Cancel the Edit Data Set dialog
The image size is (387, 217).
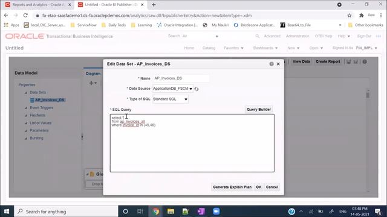click(272, 187)
